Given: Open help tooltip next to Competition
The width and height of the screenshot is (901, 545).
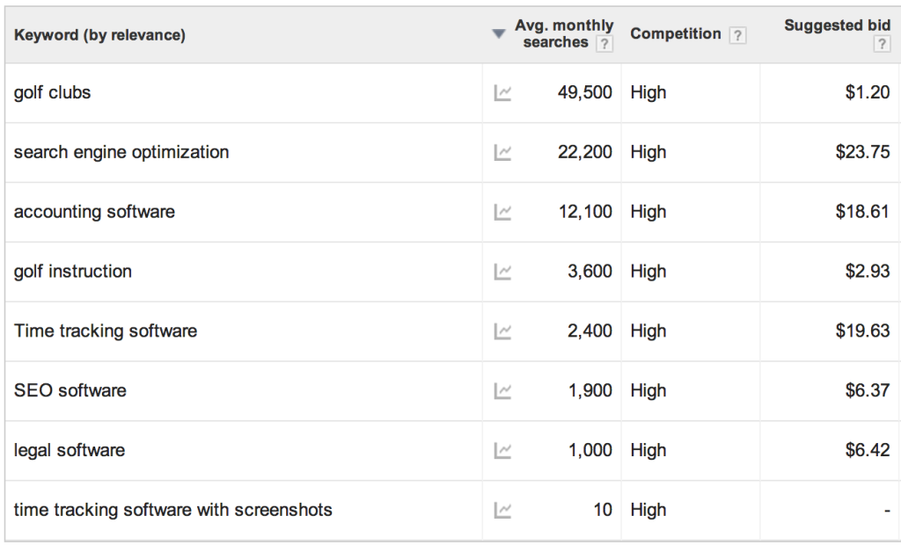Looking at the screenshot, I should point(737,35).
